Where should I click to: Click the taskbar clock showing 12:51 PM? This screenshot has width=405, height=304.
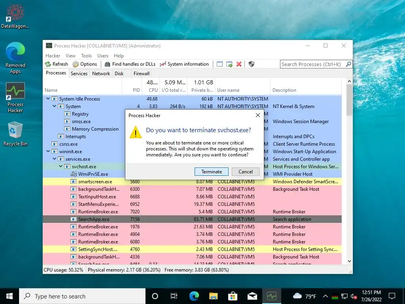coord(371,296)
